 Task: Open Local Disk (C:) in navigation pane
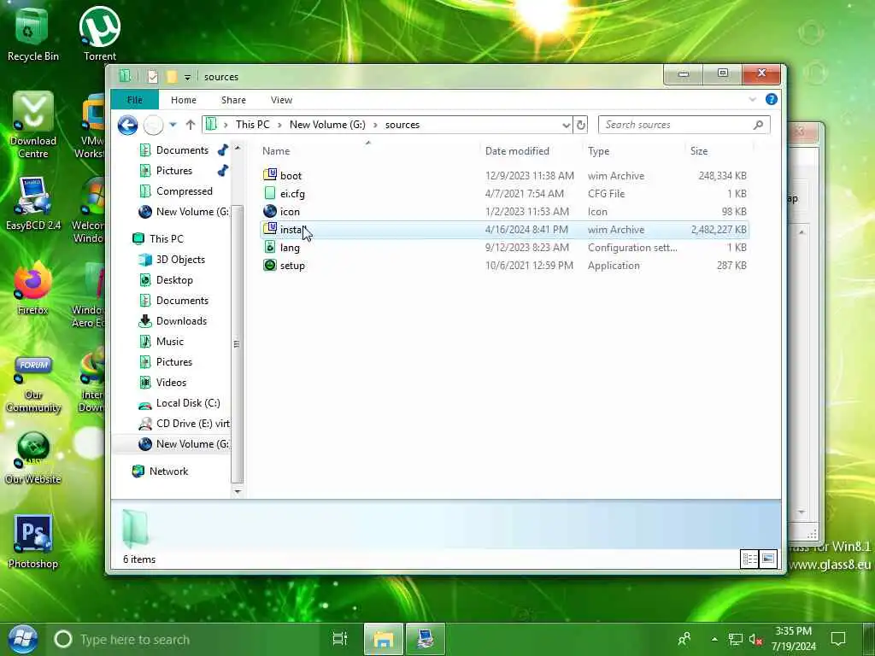point(187,403)
